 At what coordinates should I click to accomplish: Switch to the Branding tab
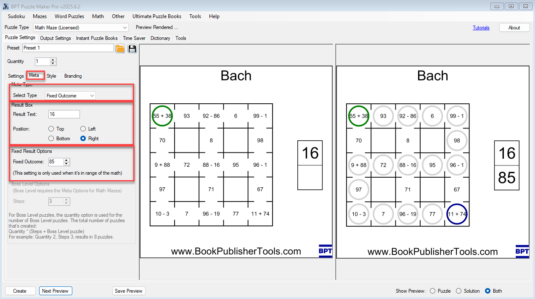72,76
